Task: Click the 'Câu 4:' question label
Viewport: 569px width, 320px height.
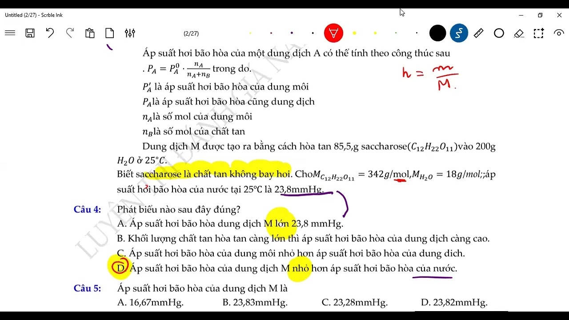Action: coord(87,209)
